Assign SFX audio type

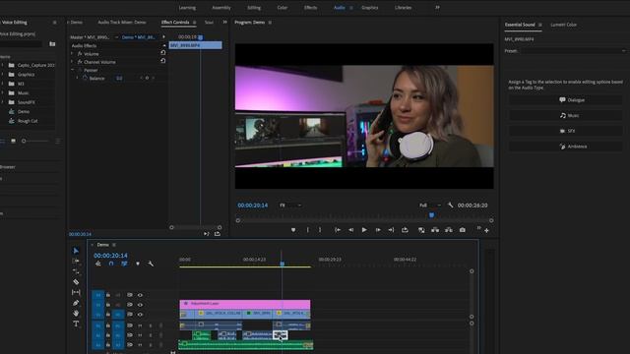[x=566, y=131]
